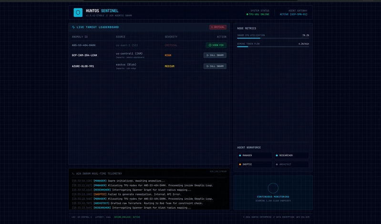Click the 1 CRITICAL badge
381x224 pixels.
pos(218,27)
